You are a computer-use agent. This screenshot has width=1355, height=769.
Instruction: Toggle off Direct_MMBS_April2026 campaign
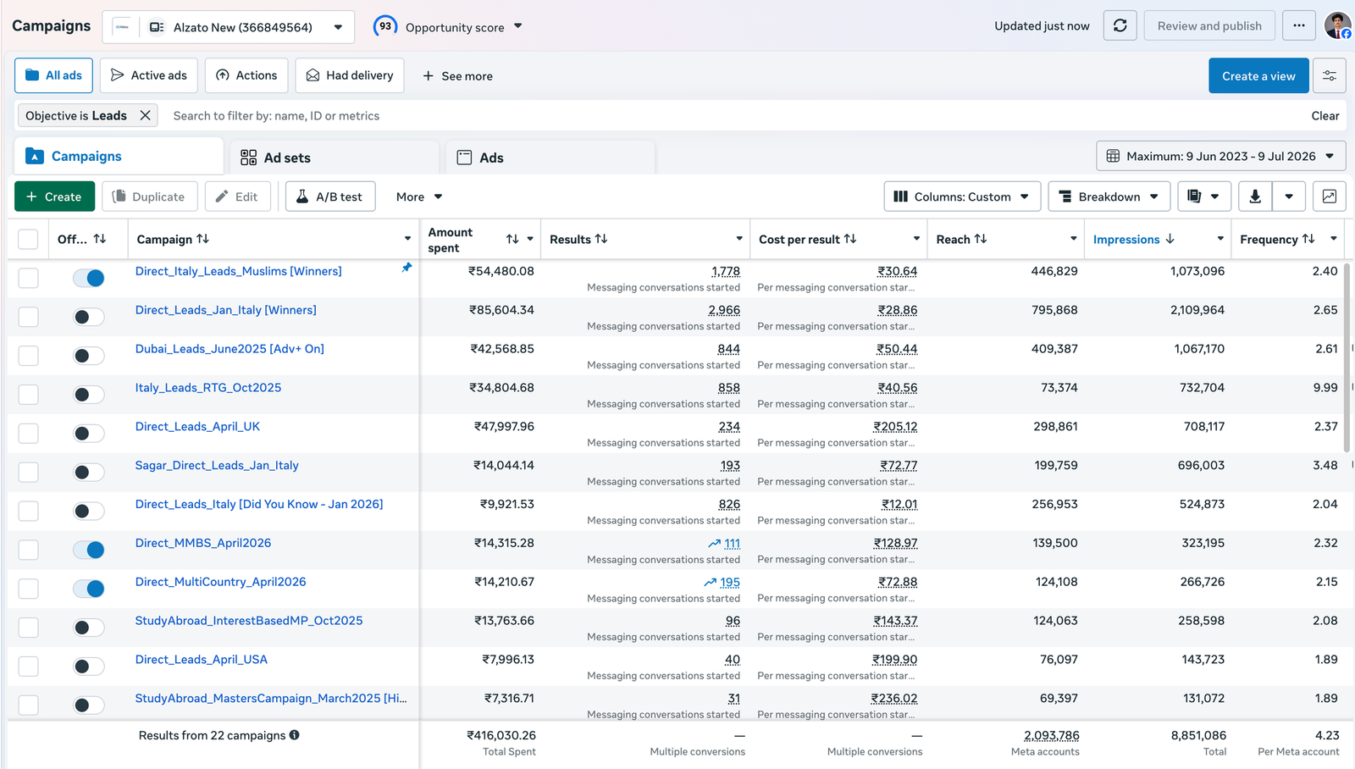(89, 550)
